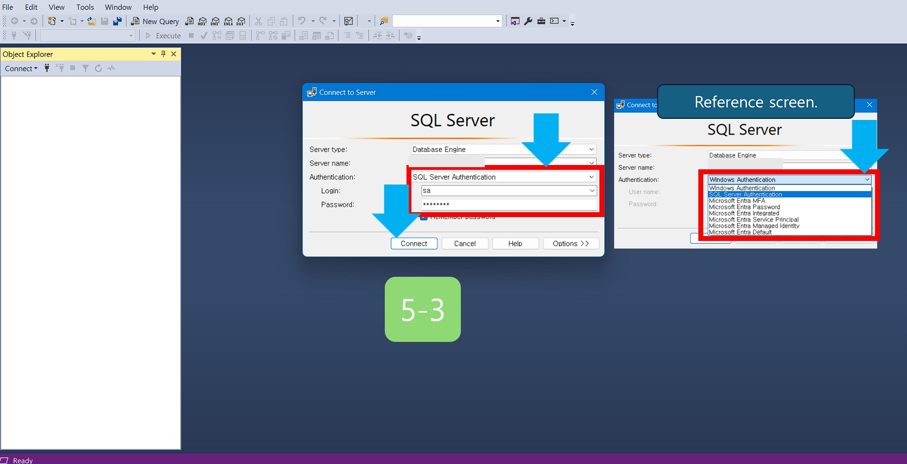Select Microsoft Entra MFA in reference list

[x=789, y=201]
